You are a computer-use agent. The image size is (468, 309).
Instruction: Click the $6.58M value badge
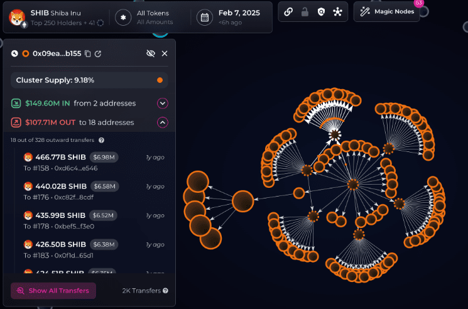click(104, 187)
